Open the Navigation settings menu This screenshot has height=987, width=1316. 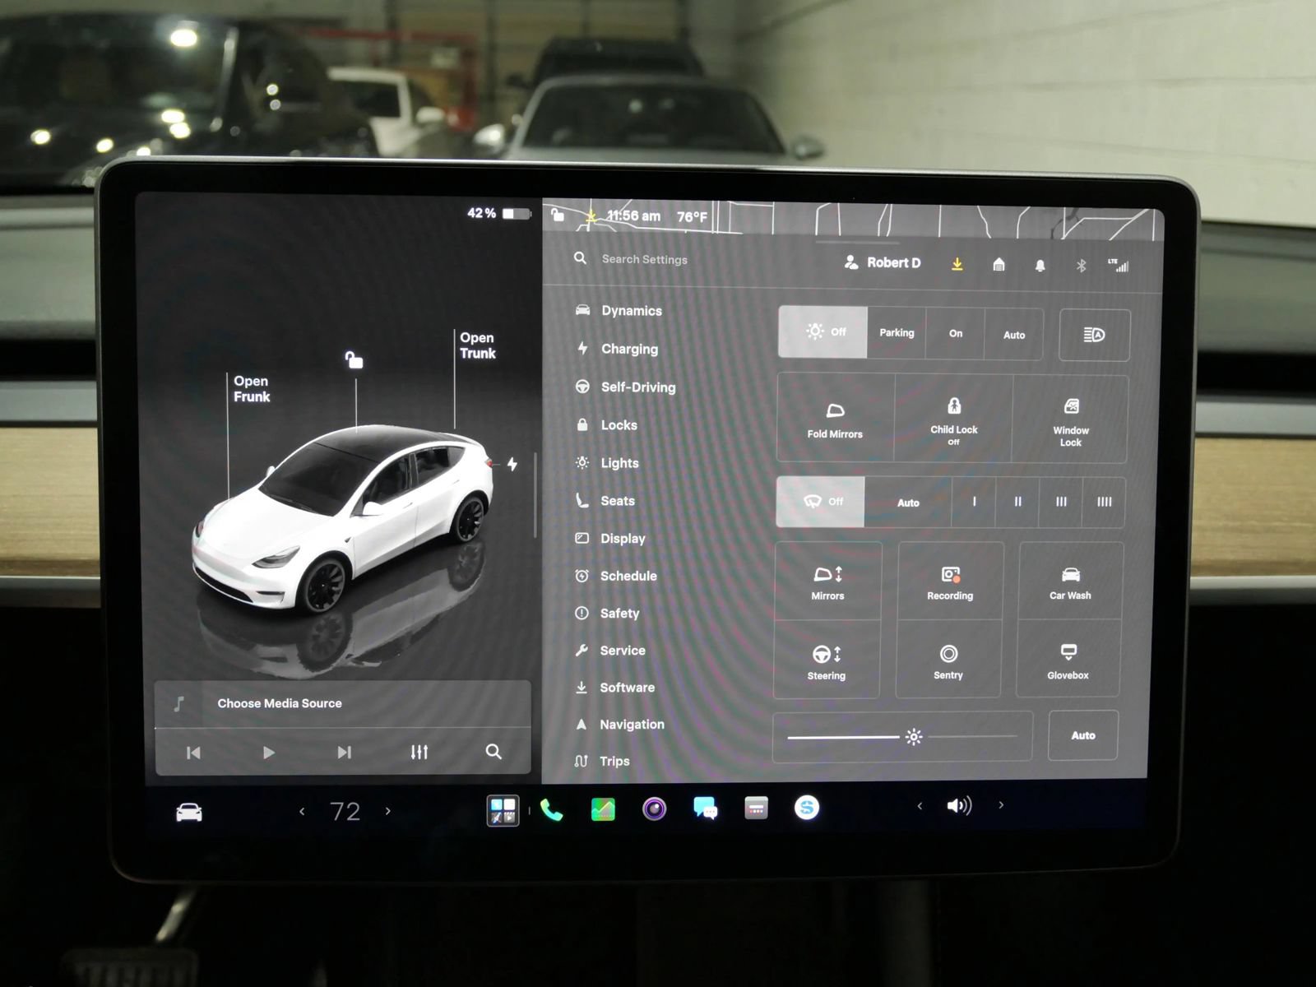[619, 725]
